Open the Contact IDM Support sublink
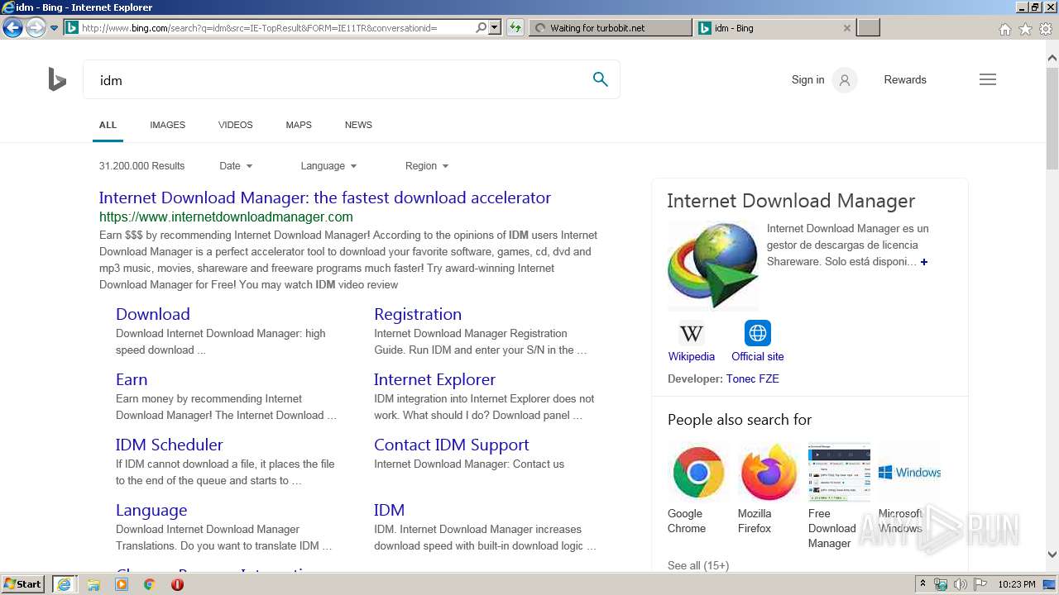The height and width of the screenshot is (595, 1059). click(x=452, y=445)
